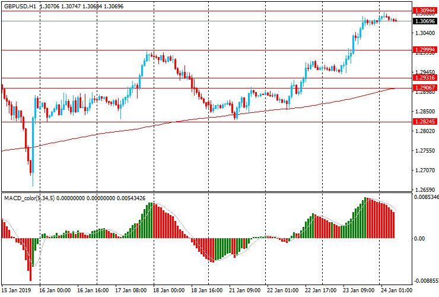Select the 1.29994 red level label
439x297 pixels.
coord(425,50)
